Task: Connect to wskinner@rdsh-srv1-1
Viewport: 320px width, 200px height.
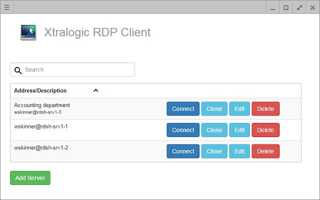Action: click(x=183, y=130)
